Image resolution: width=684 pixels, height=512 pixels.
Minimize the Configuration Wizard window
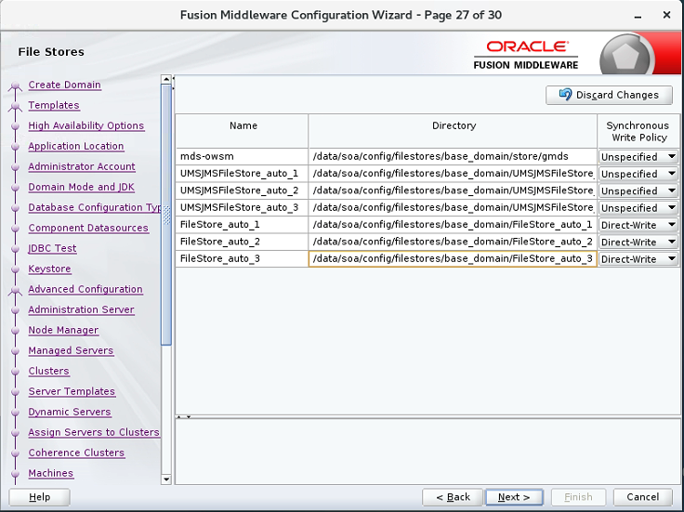pyautogui.click(x=638, y=16)
